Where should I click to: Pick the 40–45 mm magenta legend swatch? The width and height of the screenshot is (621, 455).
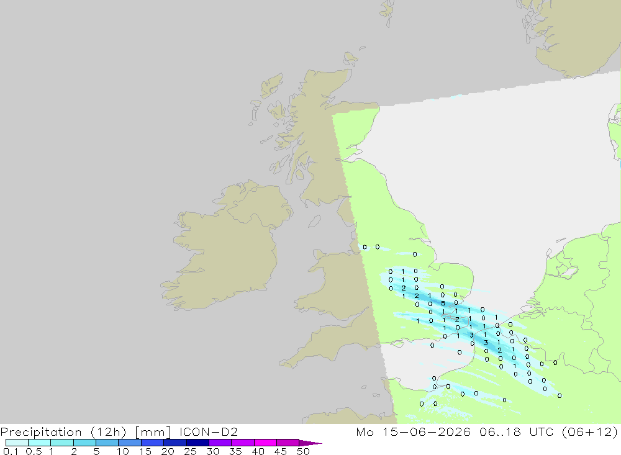265,443
